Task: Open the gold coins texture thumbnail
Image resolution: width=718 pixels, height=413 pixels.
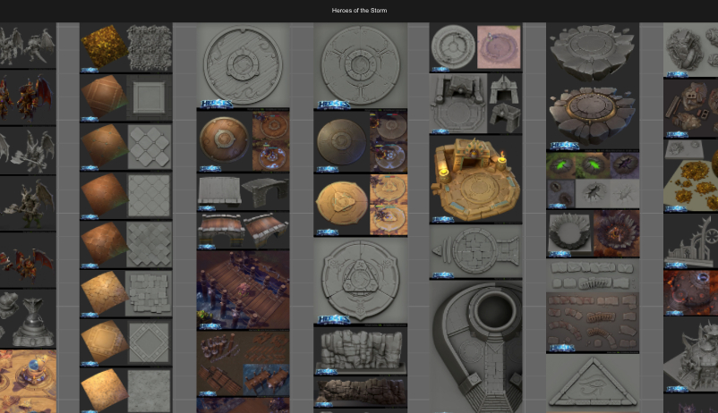Action: coord(126,48)
